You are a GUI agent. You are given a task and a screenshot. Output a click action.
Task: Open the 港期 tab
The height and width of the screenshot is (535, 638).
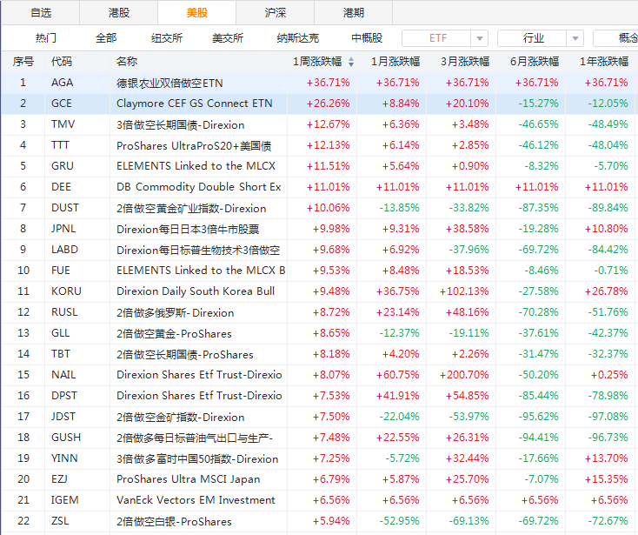353,13
